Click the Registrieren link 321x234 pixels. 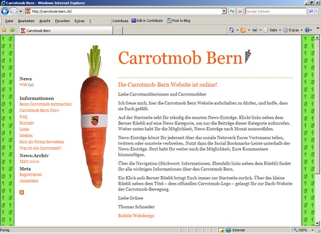[x=31, y=174]
